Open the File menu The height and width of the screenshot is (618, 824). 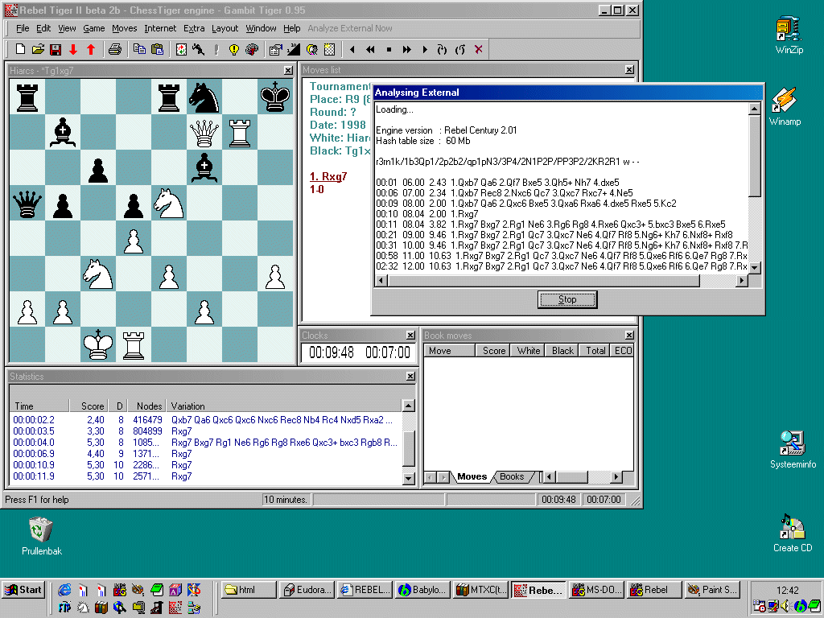point(23,28)
